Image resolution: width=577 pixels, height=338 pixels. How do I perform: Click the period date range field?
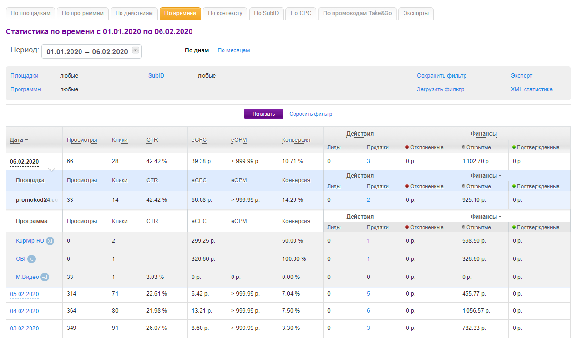[87, 51]
